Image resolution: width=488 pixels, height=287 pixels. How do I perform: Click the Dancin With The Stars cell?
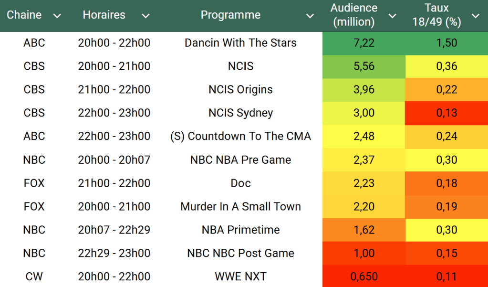[x=240, y=43]
